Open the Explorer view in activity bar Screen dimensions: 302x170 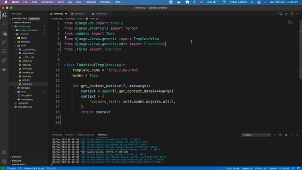pyautogui.click(x=4, y=15)
